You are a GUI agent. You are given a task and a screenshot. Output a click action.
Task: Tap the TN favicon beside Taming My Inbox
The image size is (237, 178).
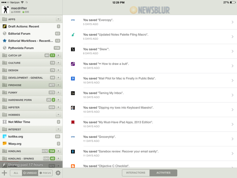73,93
